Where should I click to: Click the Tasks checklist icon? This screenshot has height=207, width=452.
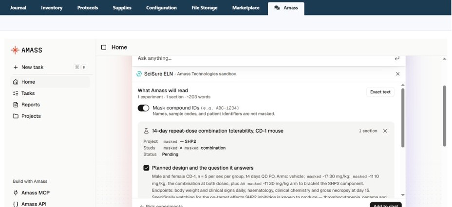[x=16, y=93]
